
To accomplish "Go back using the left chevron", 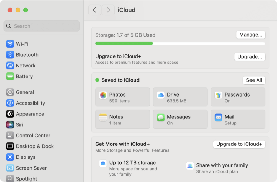I will [x=94, y=10].
